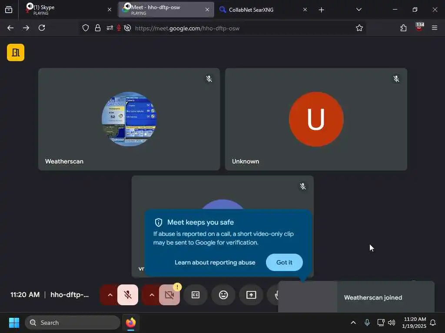Image resolution: width=445 pixels, height=333 pixels.
Task: Go forward to the next page
Action: click(x=26, y=28)
